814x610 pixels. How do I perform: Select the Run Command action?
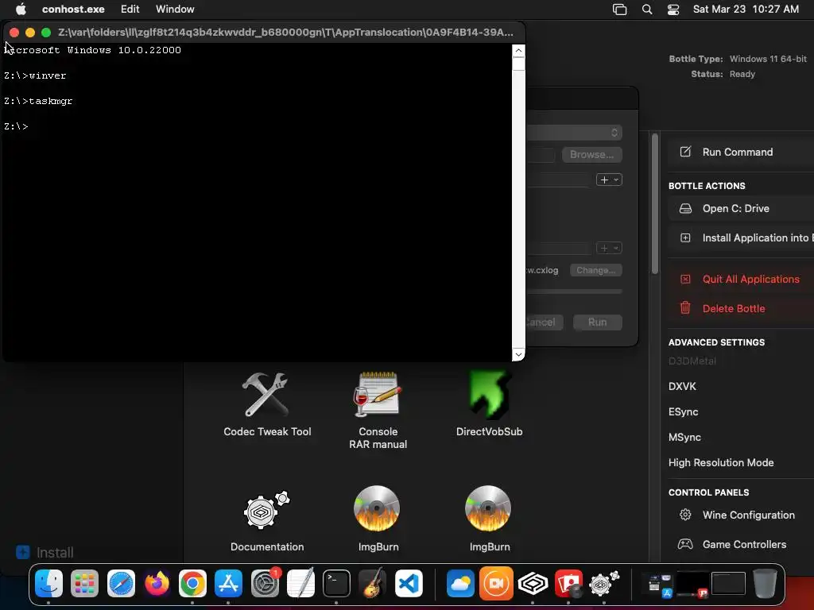click(x=741, y=152)
